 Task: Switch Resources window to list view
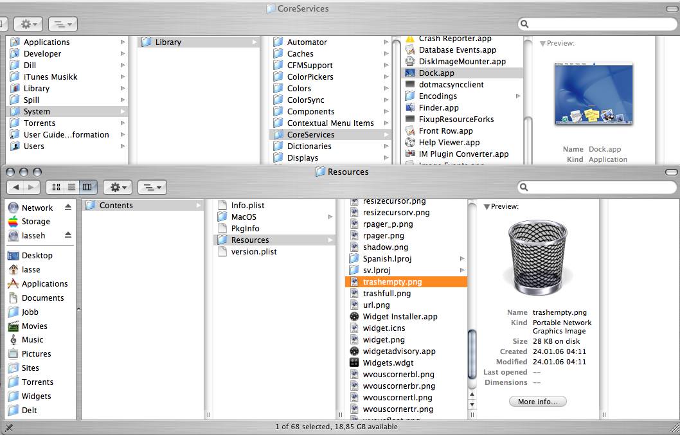coord(71,187)
